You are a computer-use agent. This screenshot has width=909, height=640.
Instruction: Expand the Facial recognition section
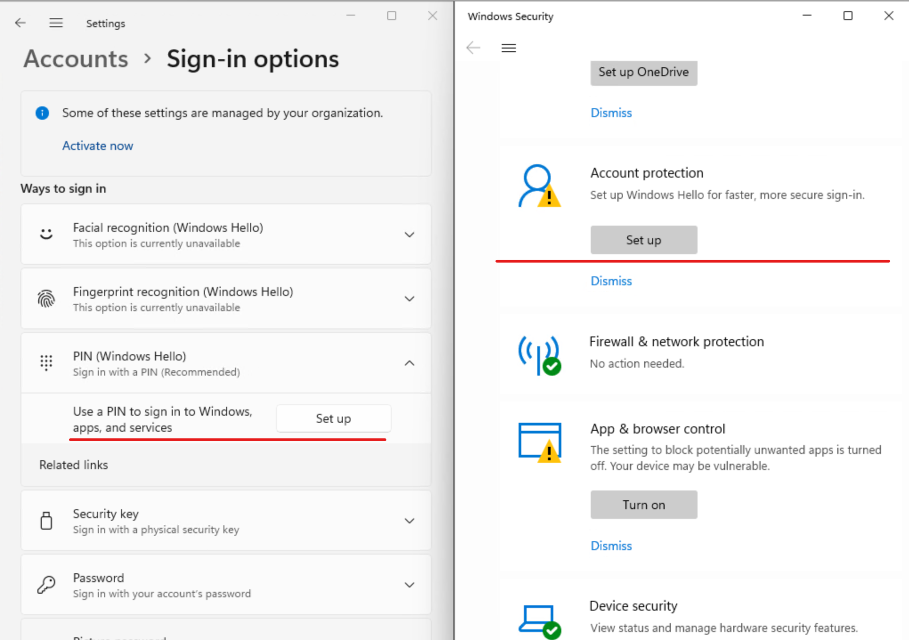click(x=409, y=235)
